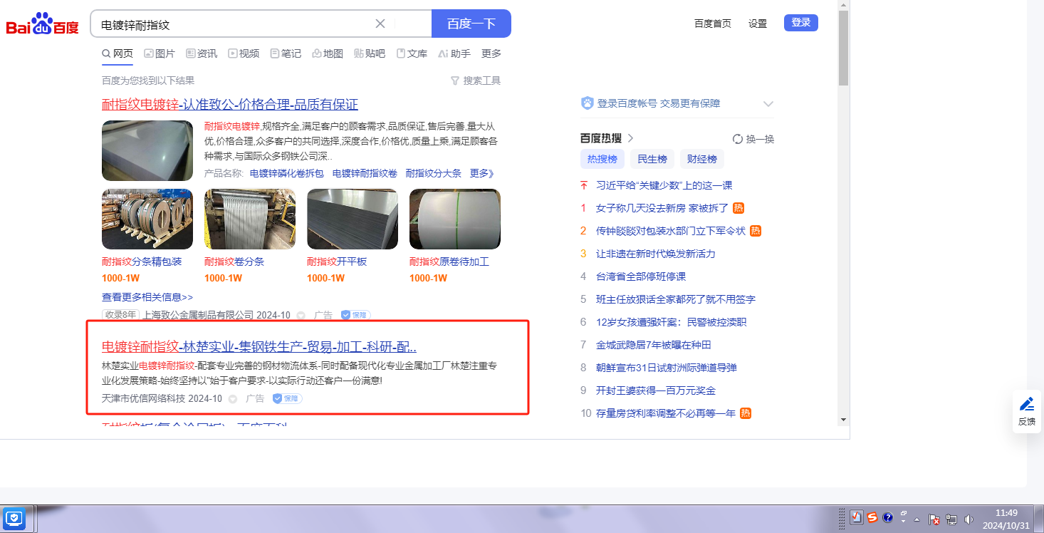Expand the 更多 search category menu
Viewport: 1044px width, 533px height.
pyautogui.click(x=491, y=53)
